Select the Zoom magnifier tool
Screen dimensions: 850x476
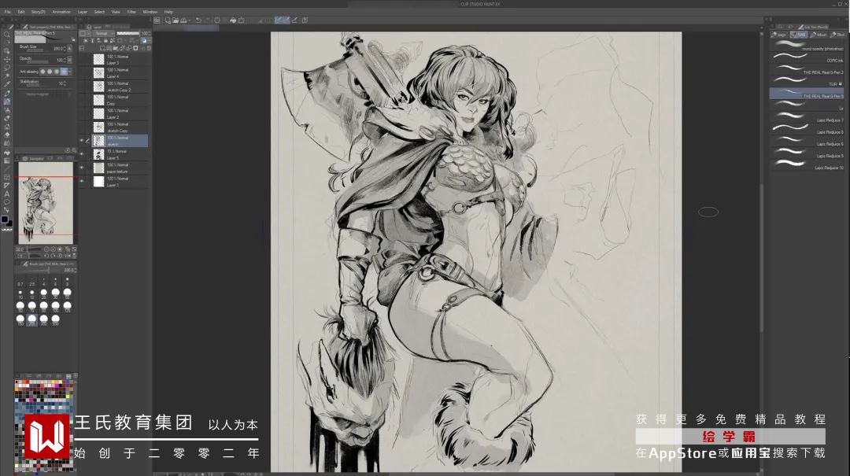point(6,34)
